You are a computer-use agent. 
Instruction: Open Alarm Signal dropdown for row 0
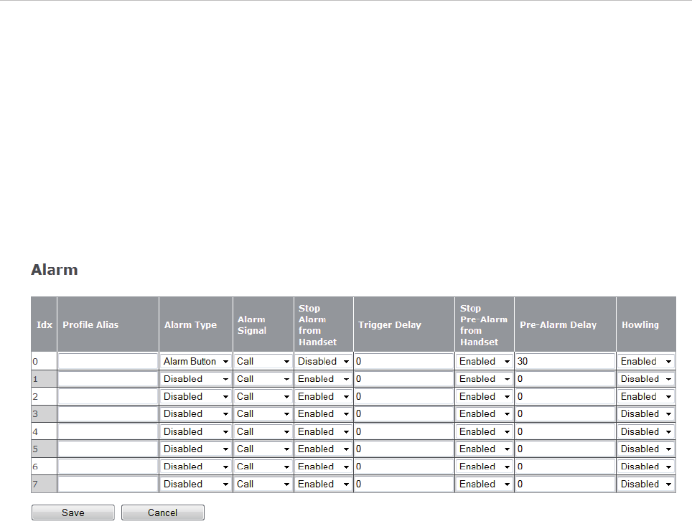[263, 361]
